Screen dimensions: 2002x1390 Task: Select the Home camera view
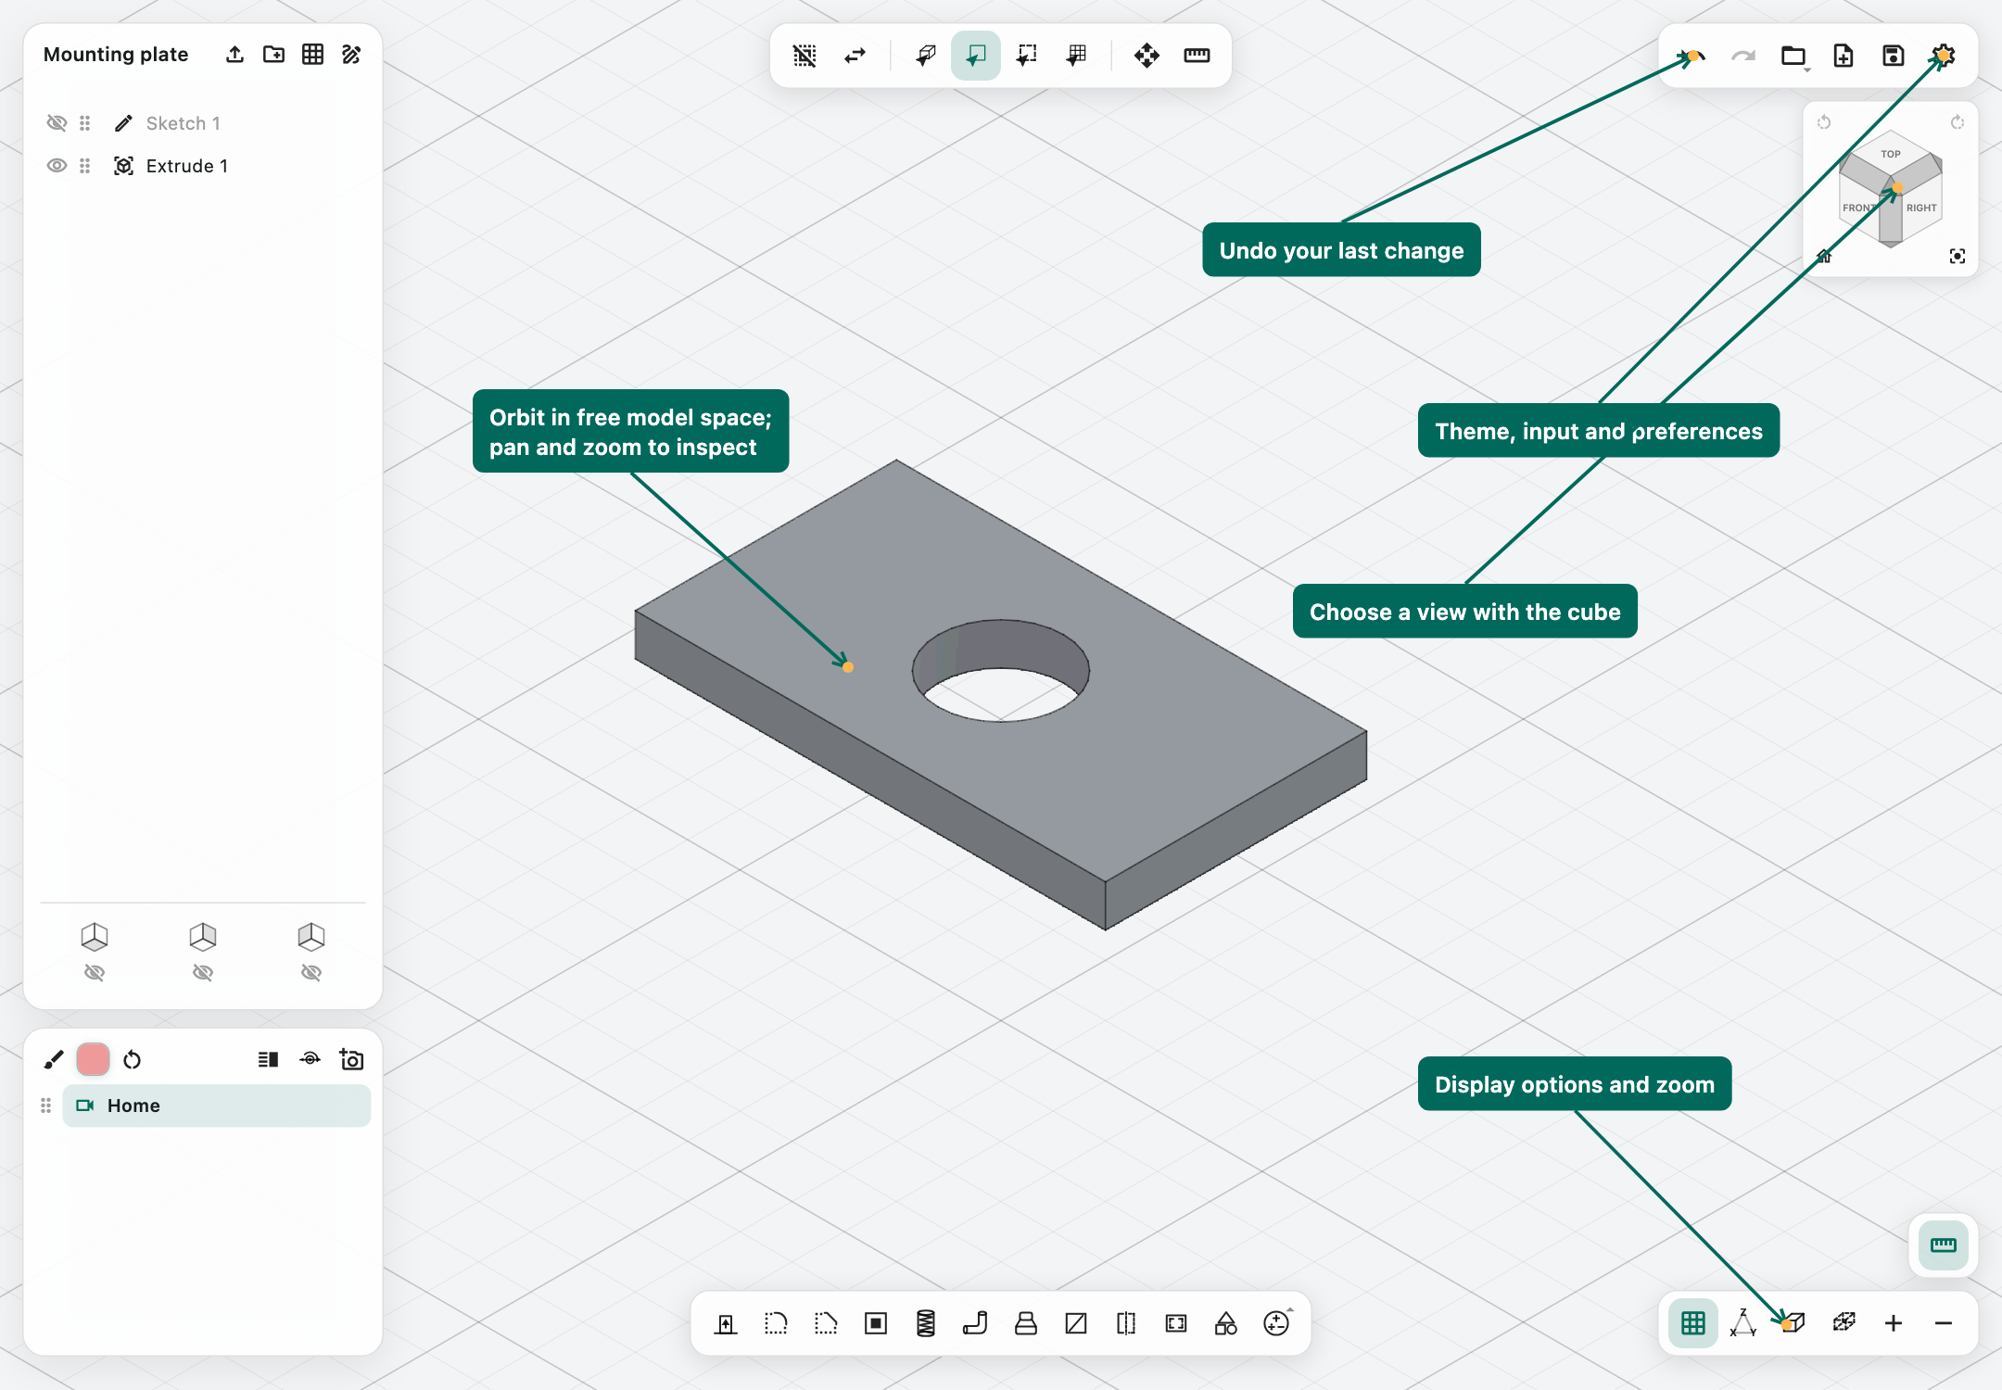point(217,1106)
